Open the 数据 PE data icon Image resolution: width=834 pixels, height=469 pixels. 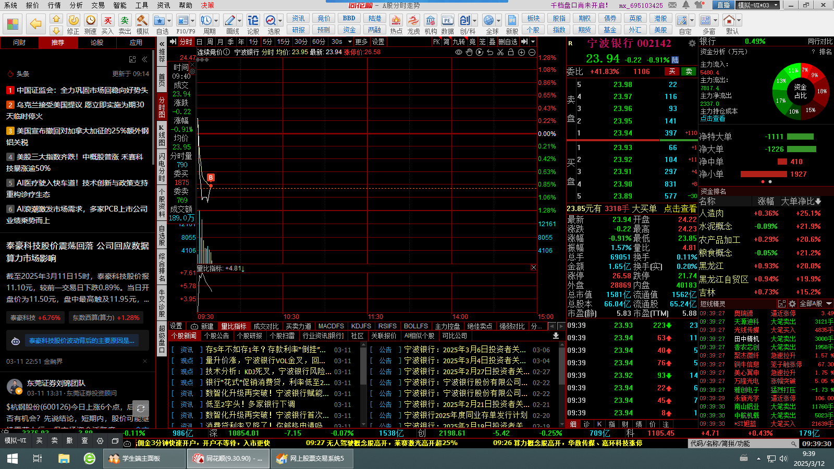pyautogui.click(x=447, y=24)
